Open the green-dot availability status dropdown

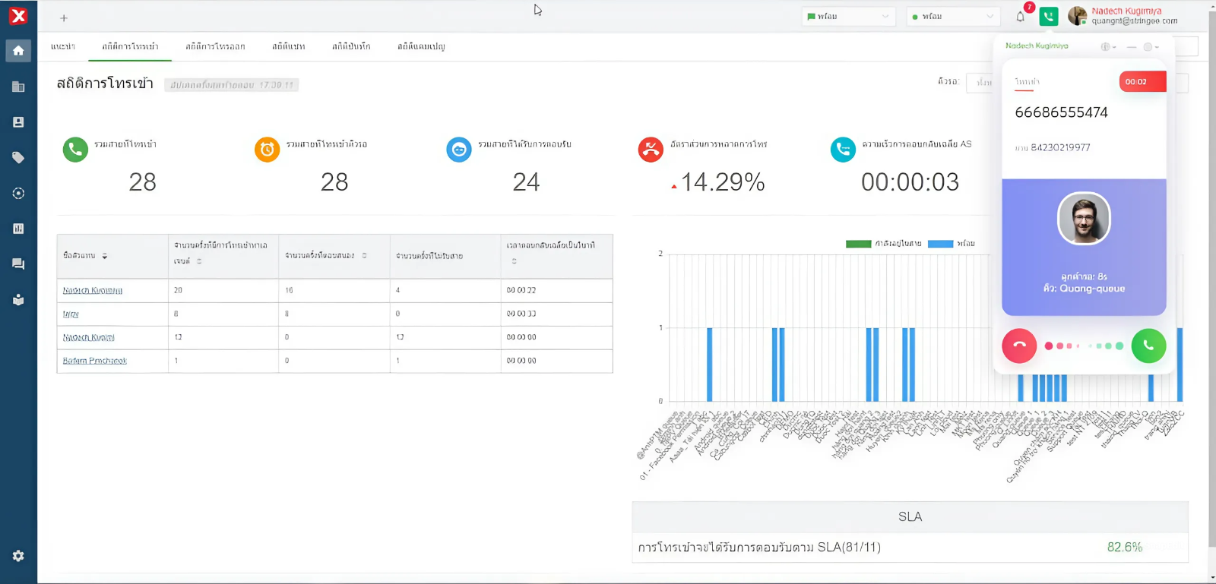tap(953, 17)
